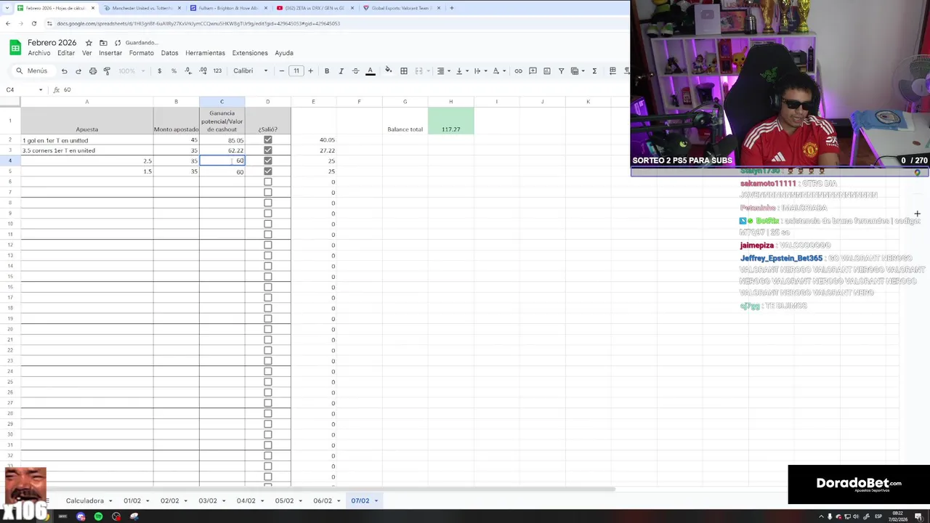Check the ¿Salió? box in row 10
The width and height of the screenshot is (930, 523).
pos(267,224)
